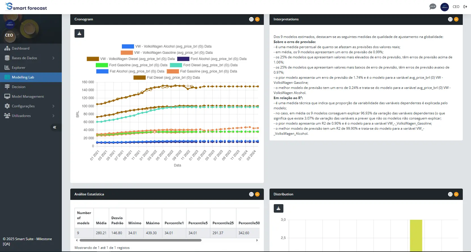Open the chat messages icon
471x252 pixels.
pyautogui.click(x=432, y=7)
